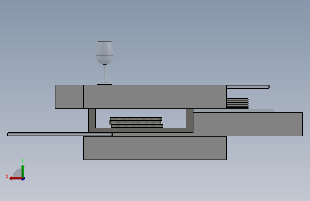Select the thin glass shelf extending left
Viewport: 310px width, 201px height.
pyautogui.click(x=60, y=134)
